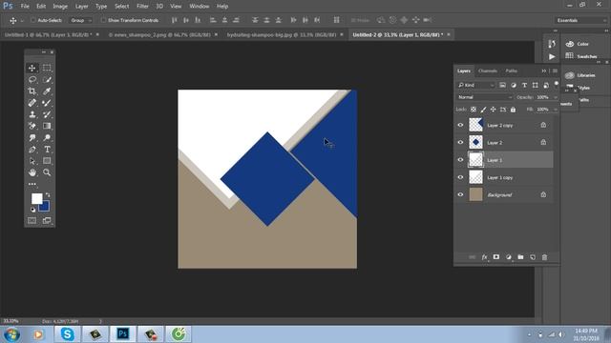This screenshot has width=611, height=343.
Task: Hide the Background layer
Action: point(460,194)
